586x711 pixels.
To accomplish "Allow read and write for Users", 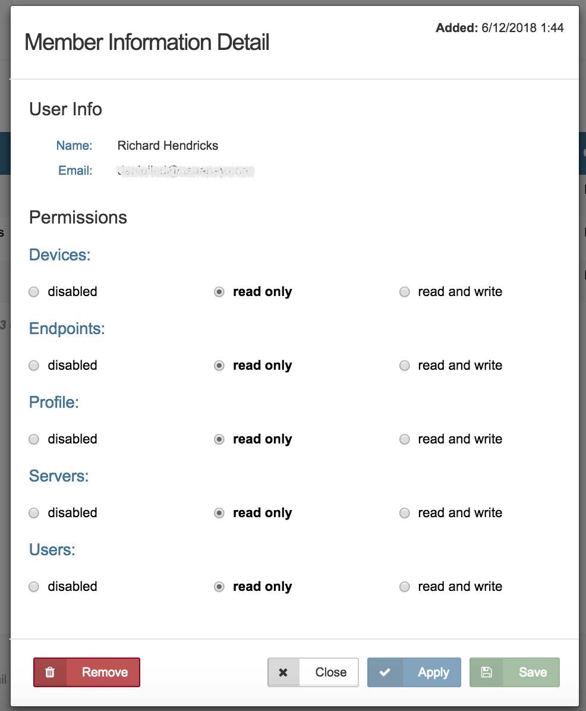I will 404,587.
